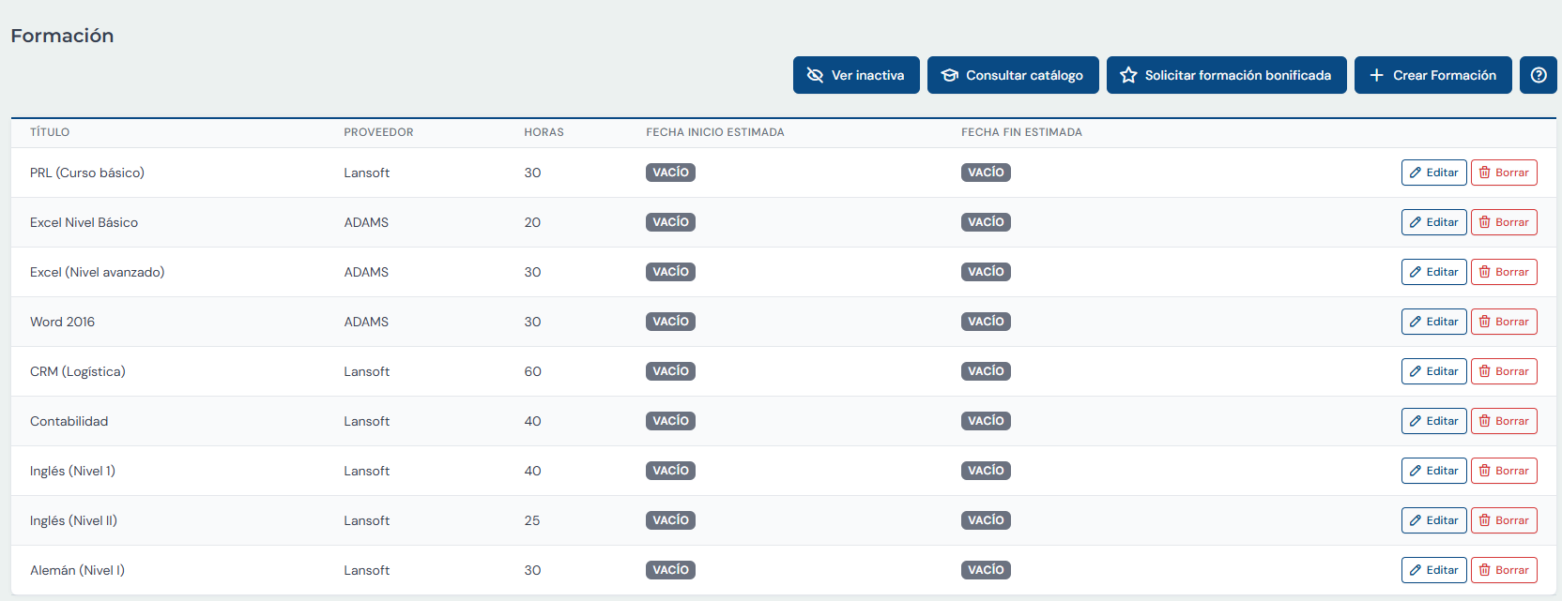This screenshot has height=601, width=1562.
Task: Toggle Ver inactiva to show inactive training
Action: pos(856,75)
